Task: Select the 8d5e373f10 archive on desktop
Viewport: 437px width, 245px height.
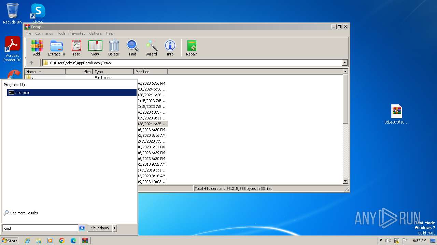Action: pos(396,114)
